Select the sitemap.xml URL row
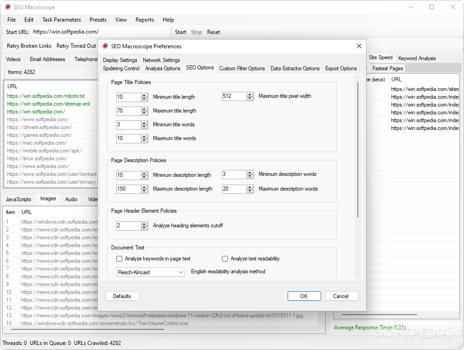464x350 pixels. (x=52, y=104)
